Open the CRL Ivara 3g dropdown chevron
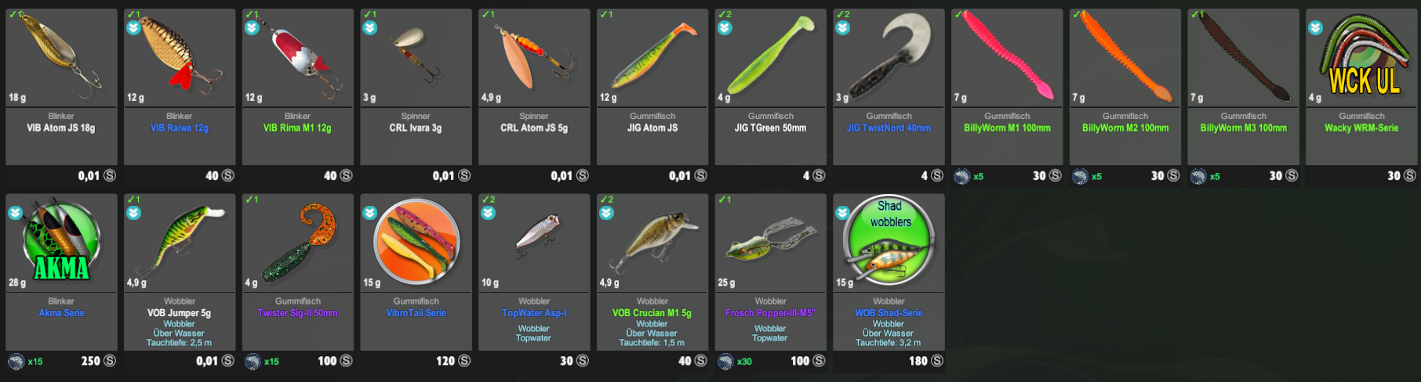 pos(370,28)
